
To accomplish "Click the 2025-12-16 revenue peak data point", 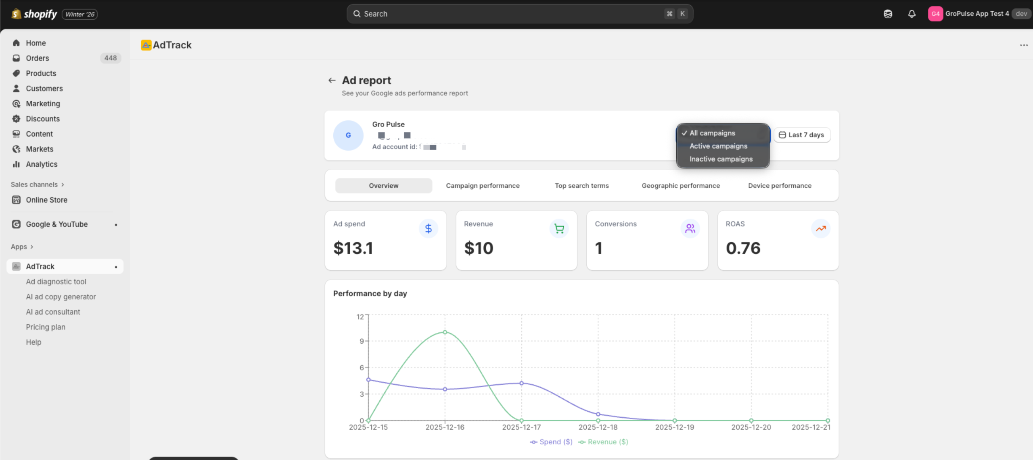I will pos(445,332).
